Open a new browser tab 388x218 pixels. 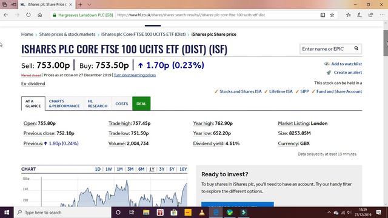pos(80,4)
